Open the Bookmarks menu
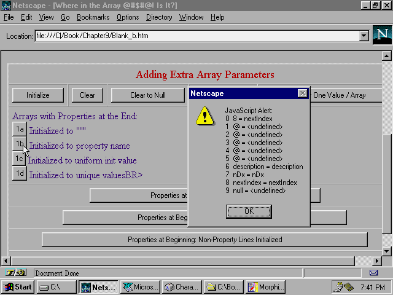The image size is (393, 295). coord(93,17)
